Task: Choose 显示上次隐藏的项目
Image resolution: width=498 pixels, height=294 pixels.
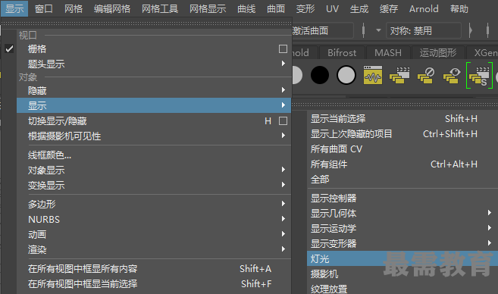Action: tap(402, 134)
